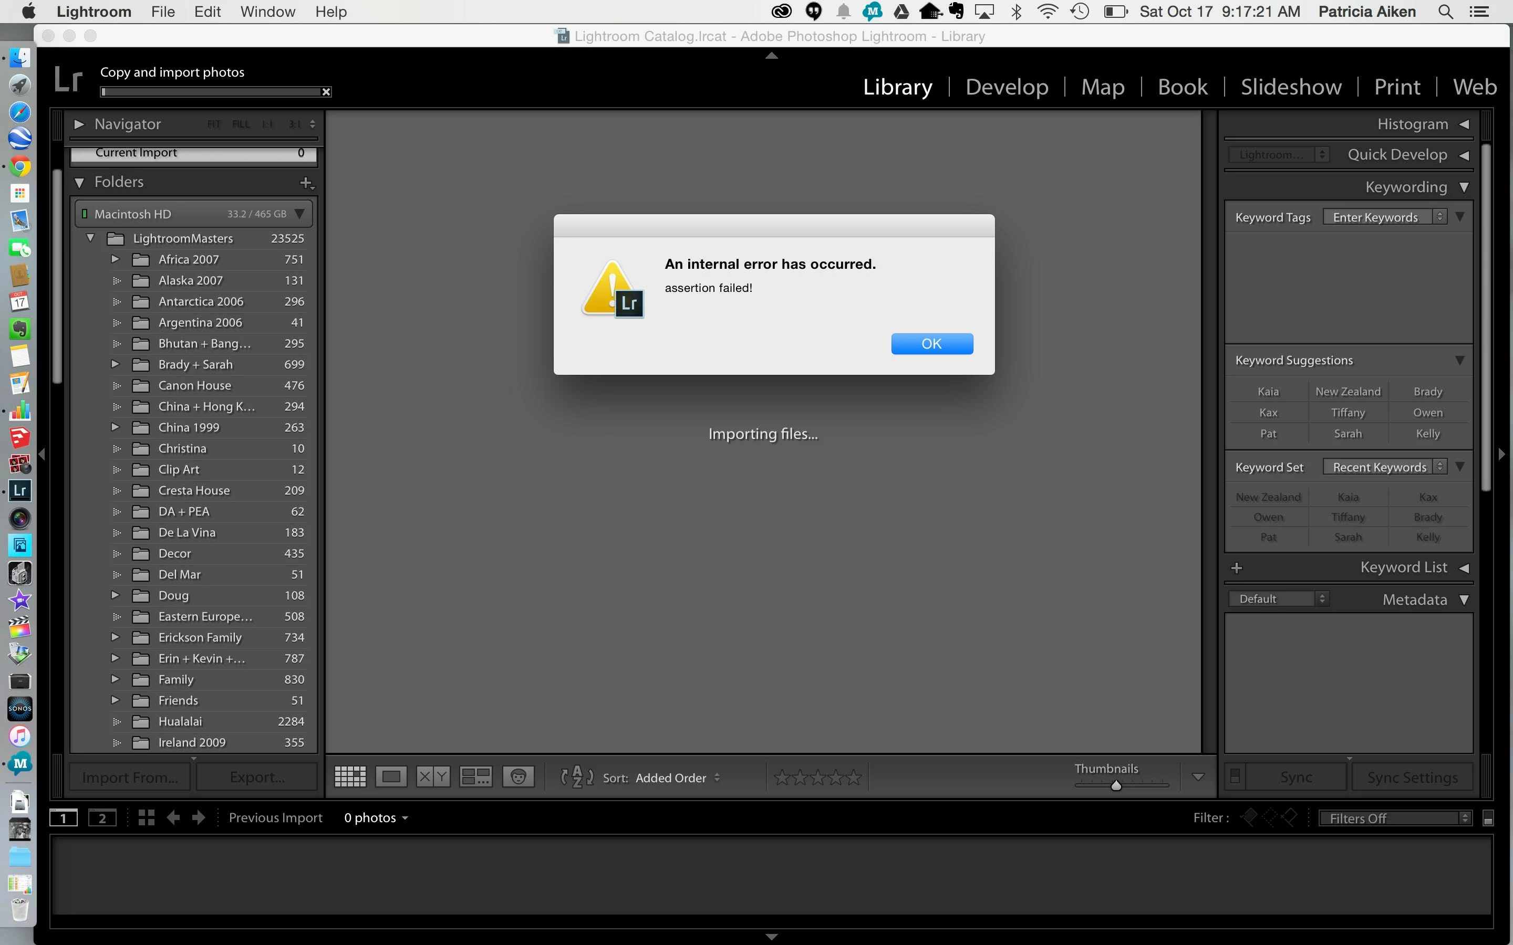Adjust the Thumbnails size slider
Screen dimensions: 1513x945
point(1116,785)
